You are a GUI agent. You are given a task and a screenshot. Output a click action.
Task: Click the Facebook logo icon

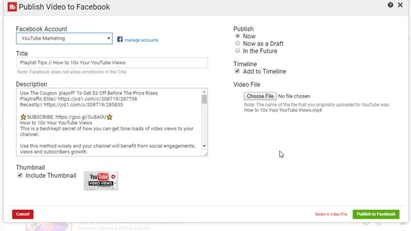click(x=120, y=39)
